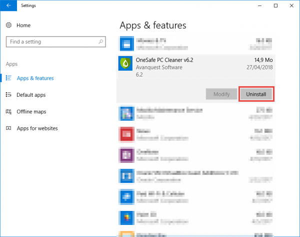
Task: Open the Apps for websites page
Action: [x=37, y=128]
